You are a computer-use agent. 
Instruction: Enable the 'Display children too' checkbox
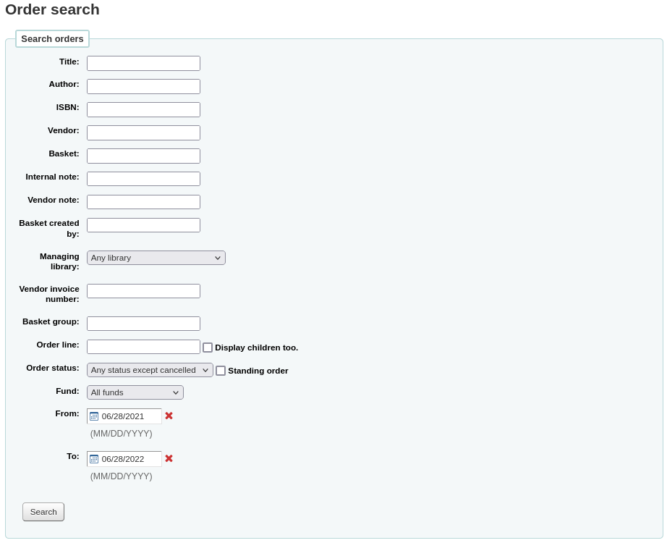coord(208,348)
